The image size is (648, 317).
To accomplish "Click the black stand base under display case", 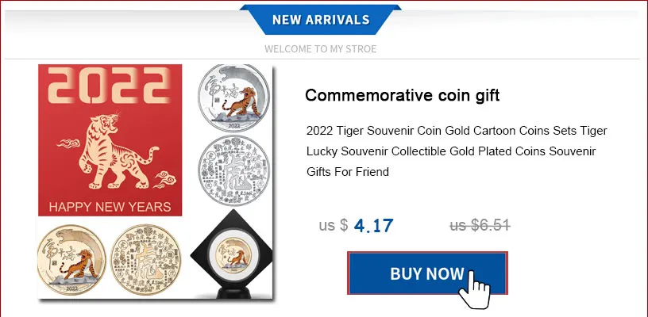I will coord(233,293).
